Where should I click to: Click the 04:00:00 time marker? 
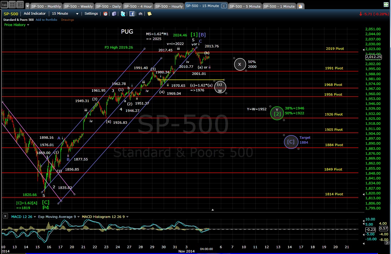click(x=206, y=249)
